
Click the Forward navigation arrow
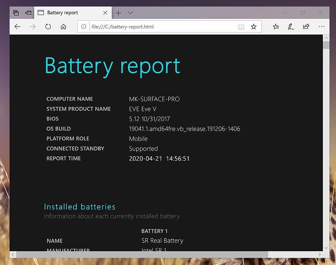point(32,27)
